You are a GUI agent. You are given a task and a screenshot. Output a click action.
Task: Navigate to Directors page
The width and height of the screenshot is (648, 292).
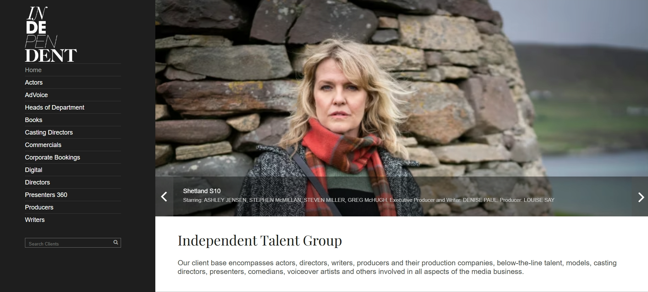point(37,182)
